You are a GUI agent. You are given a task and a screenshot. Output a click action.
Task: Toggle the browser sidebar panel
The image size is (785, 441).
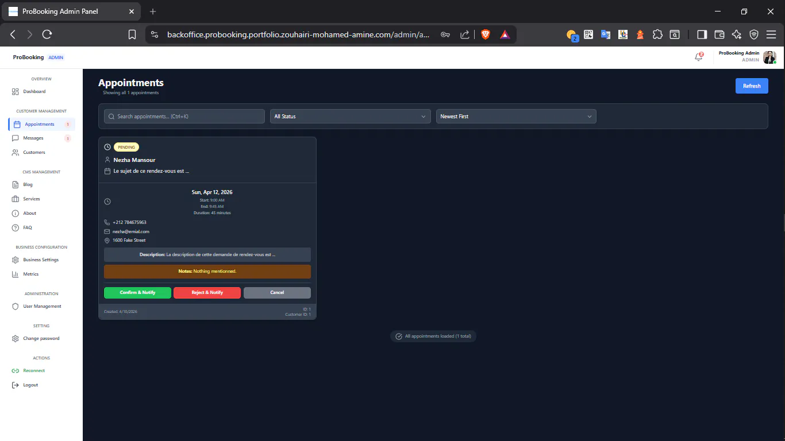(702, 34)
